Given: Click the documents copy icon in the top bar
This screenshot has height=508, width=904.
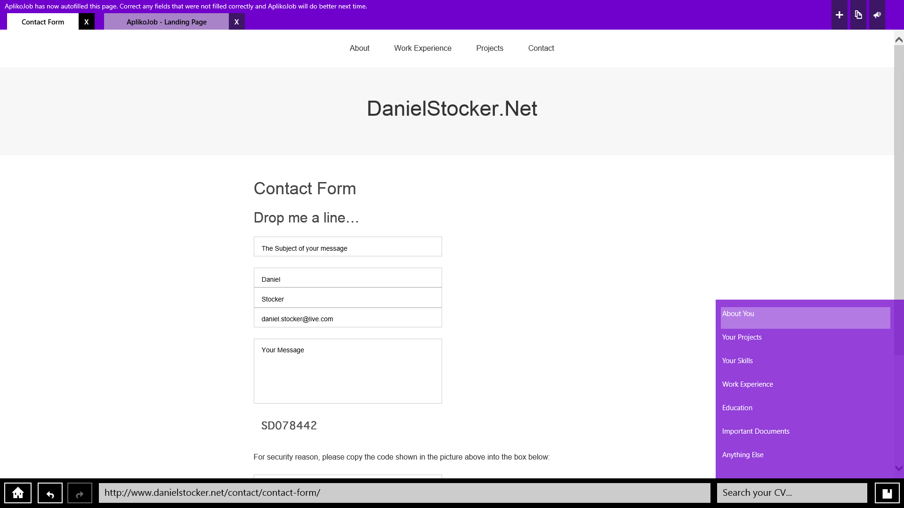Looking at the screenshot, I should [x=858, y=15].
